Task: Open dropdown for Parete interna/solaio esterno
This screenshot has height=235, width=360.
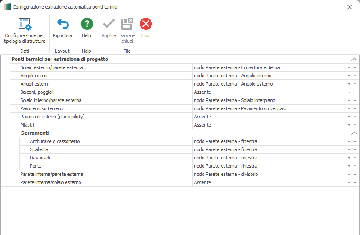Action: point(349,183)
